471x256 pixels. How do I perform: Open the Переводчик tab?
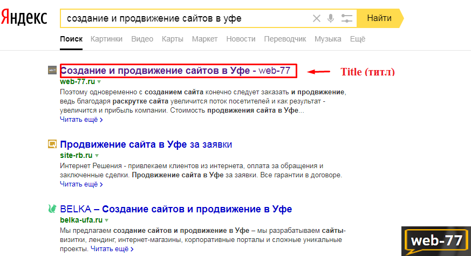(x=285, y=39)
